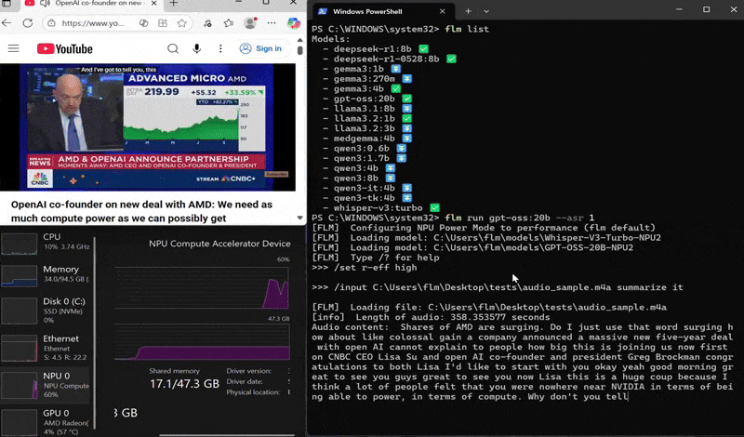Viewport: 744px width, 437px height.
Task: Open the terminal new-tab dropdown chevron
Action: (x=486, y=11)
